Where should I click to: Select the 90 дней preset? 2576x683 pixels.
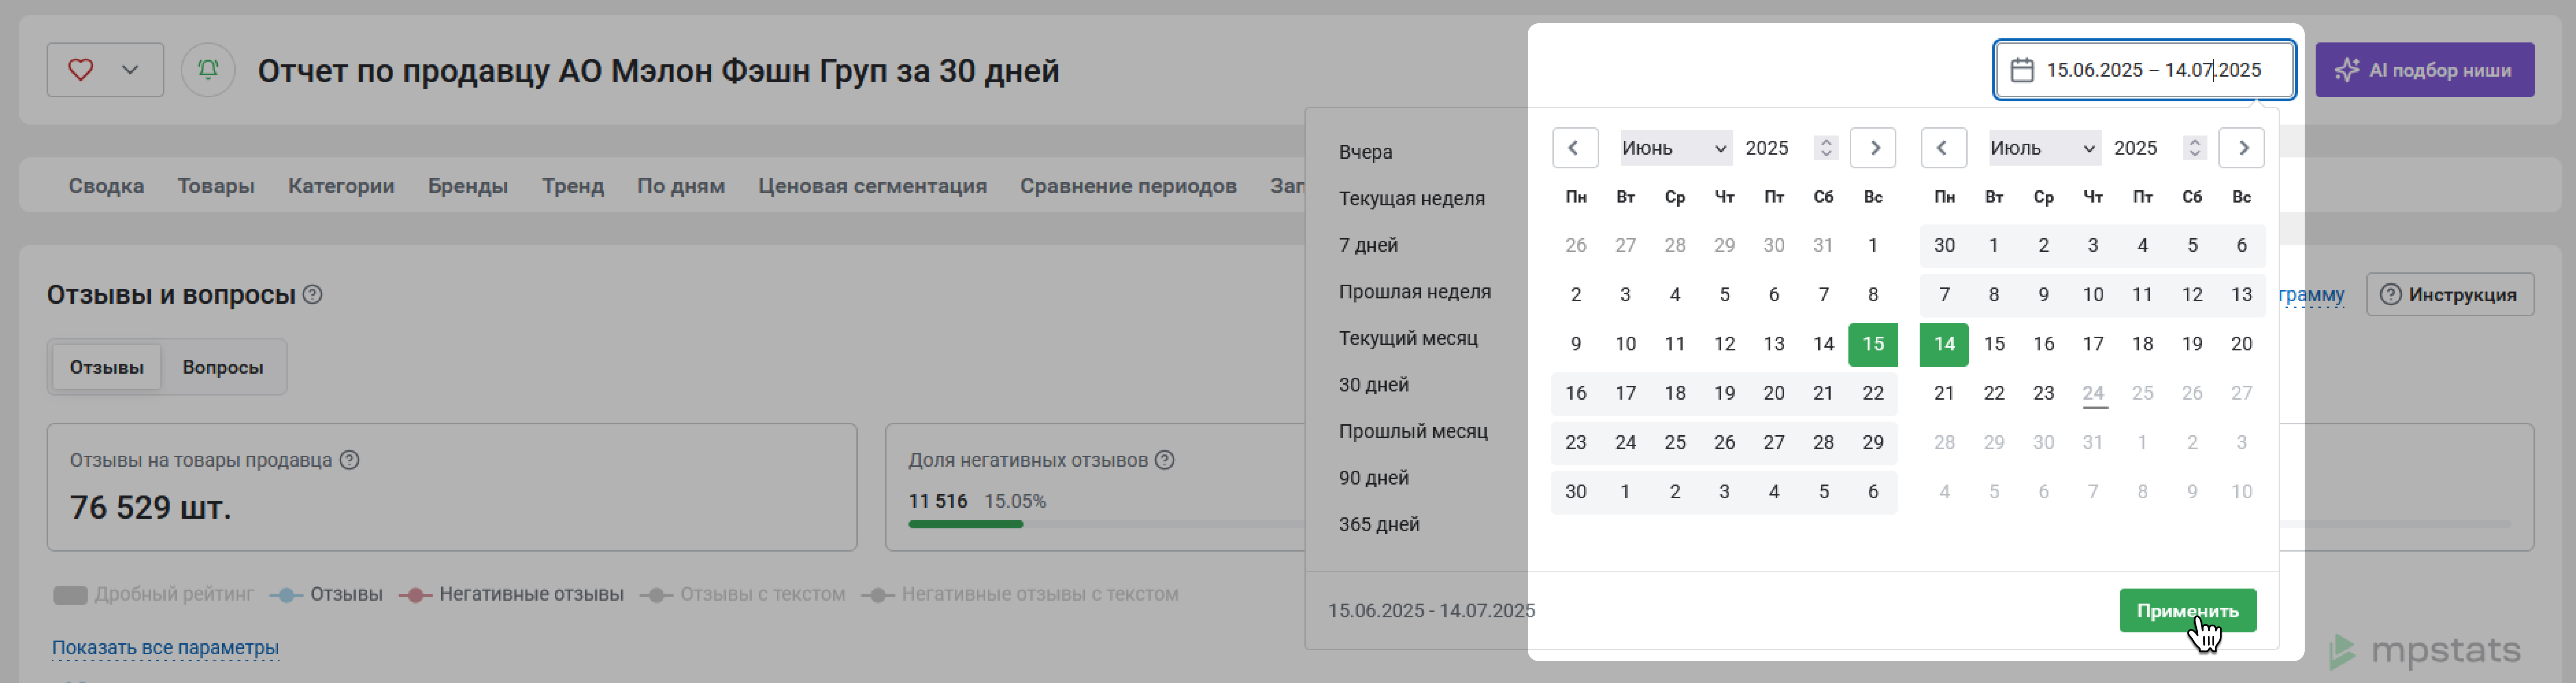[1373, 478]
